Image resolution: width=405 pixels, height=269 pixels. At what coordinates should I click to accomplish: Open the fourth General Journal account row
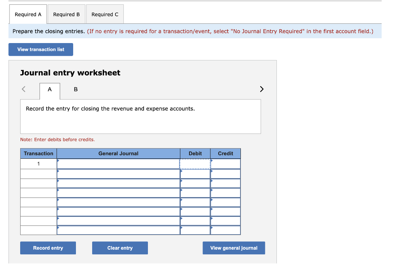click(118, 193)
